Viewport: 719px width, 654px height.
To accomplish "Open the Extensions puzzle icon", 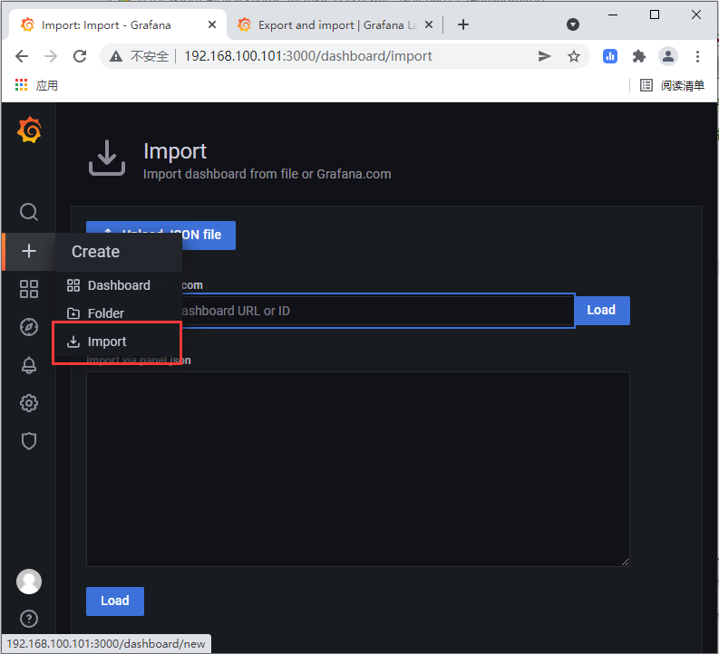I will coord(638,56).
